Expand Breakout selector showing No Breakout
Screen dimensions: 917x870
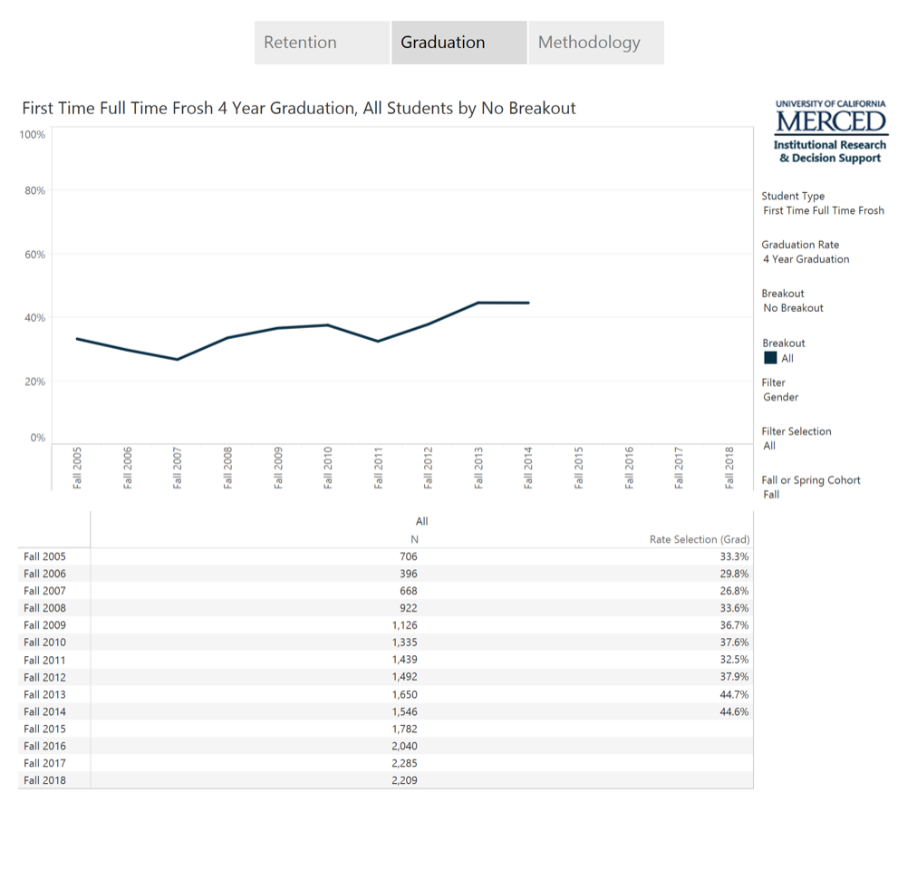(x=793, y=308)
